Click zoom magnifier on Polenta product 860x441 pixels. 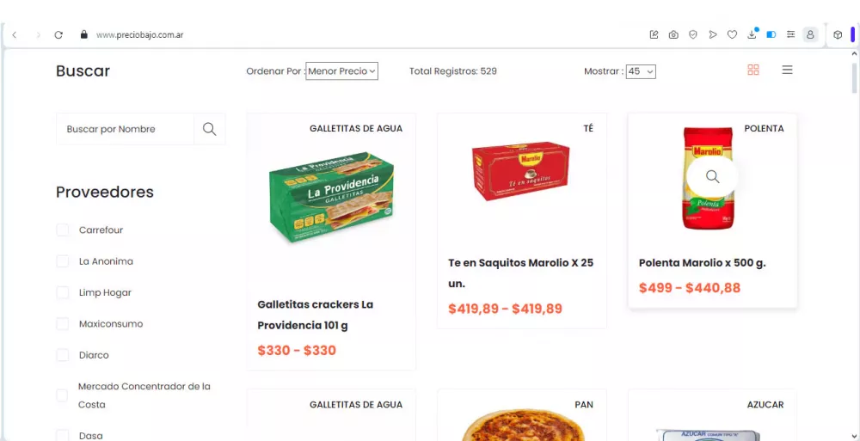tap(712, 176)
